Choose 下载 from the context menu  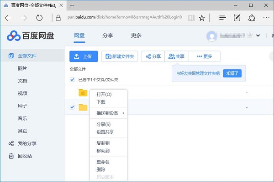tap(101, 102)
